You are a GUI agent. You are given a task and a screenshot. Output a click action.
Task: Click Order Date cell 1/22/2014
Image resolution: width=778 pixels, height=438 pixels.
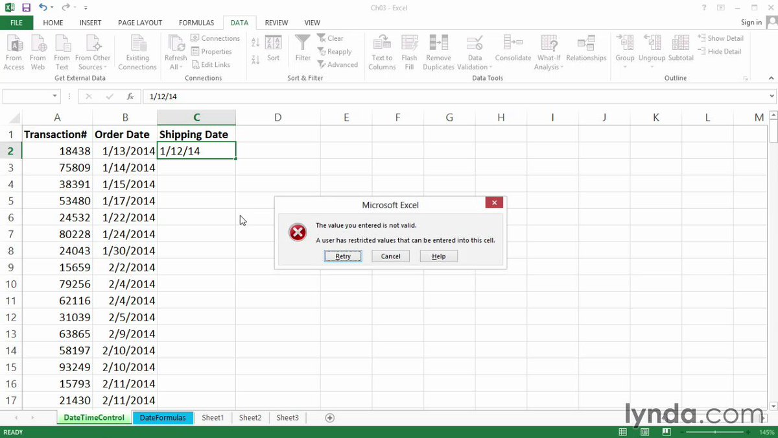tap(125, 217)
